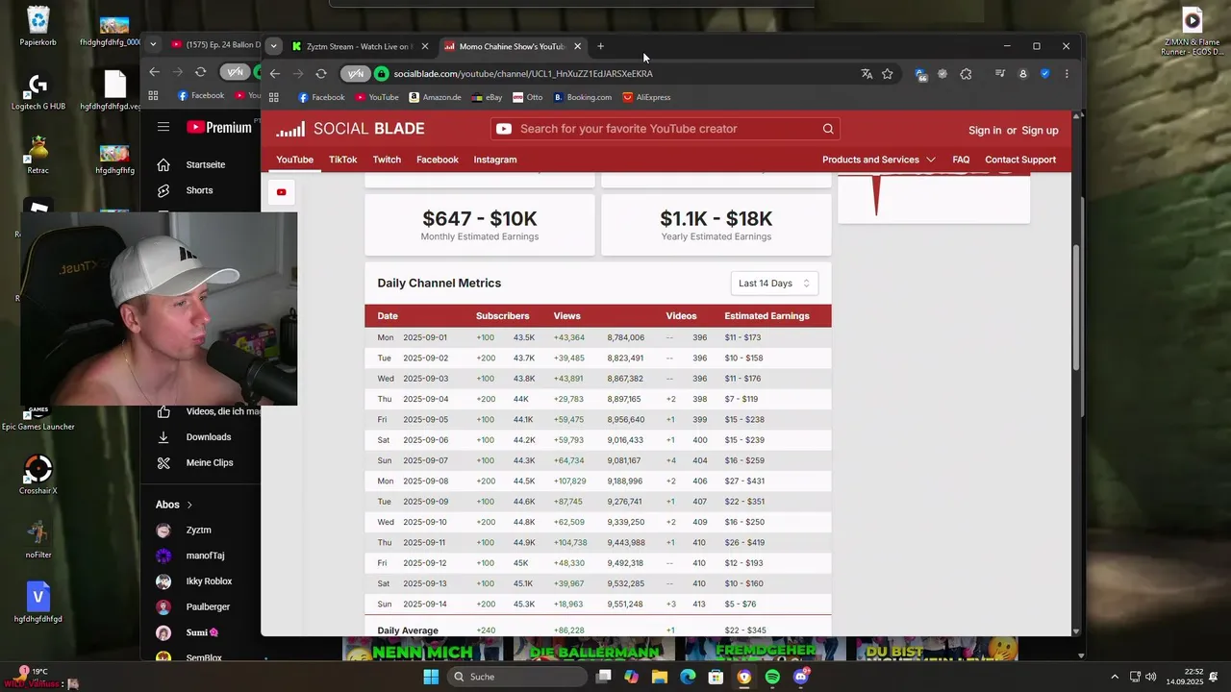Viewport: 1231px width, 692px height.
Task: Open the Amazon.de bookmark
Action: pyautogui.click(x=435, y=97)
